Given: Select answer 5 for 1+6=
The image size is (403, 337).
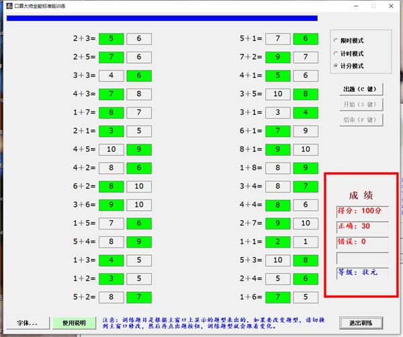Looking at the screenshot, I should pos(306,296).
